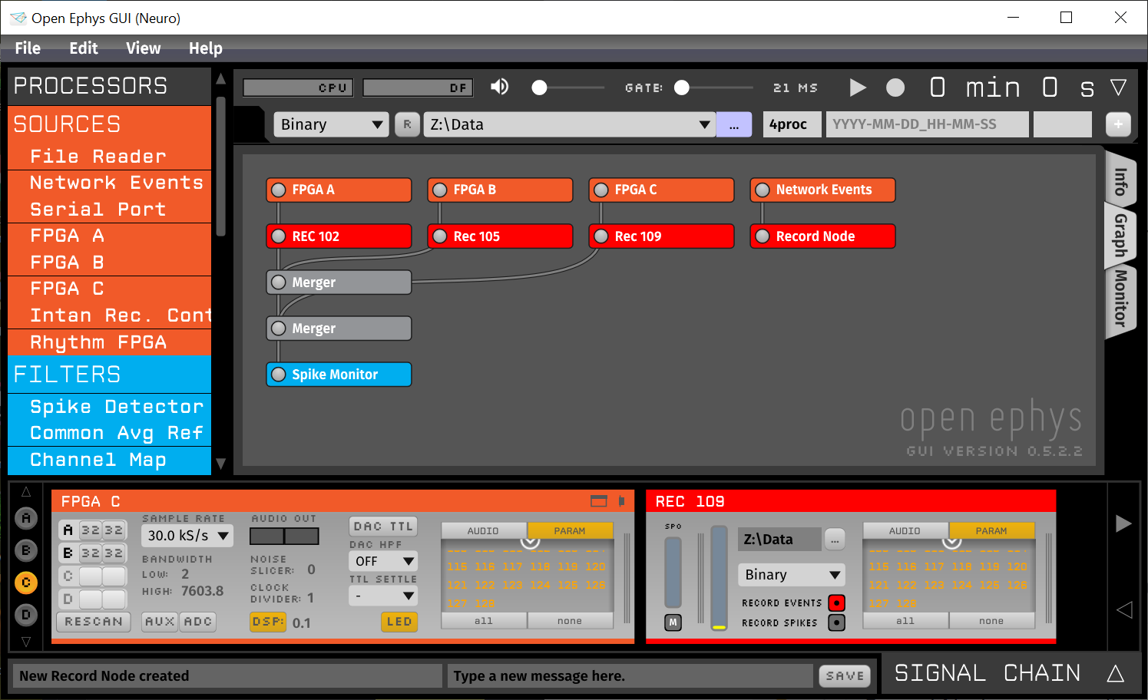The image size is (1148, 700).
Task: Adjust the GATE slider
Action: tap(681, 87)
